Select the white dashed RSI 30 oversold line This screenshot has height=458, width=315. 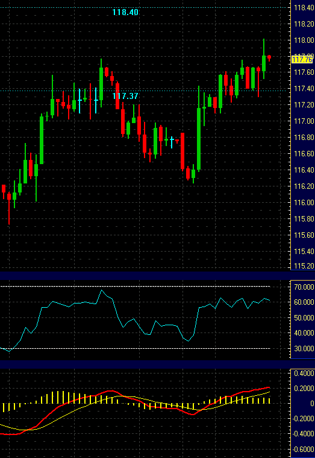134,348
